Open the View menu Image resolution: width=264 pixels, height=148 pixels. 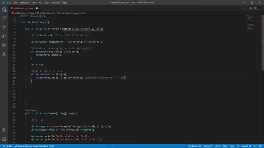coord(34,3)
